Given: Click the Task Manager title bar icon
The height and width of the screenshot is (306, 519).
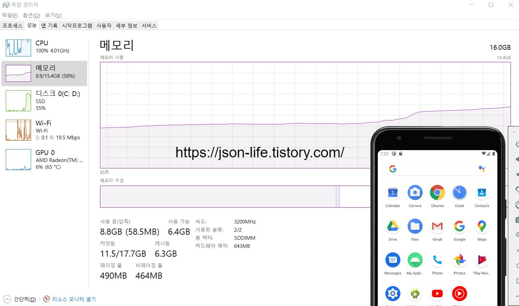Looking at the screenshot, I should point(6,5).
